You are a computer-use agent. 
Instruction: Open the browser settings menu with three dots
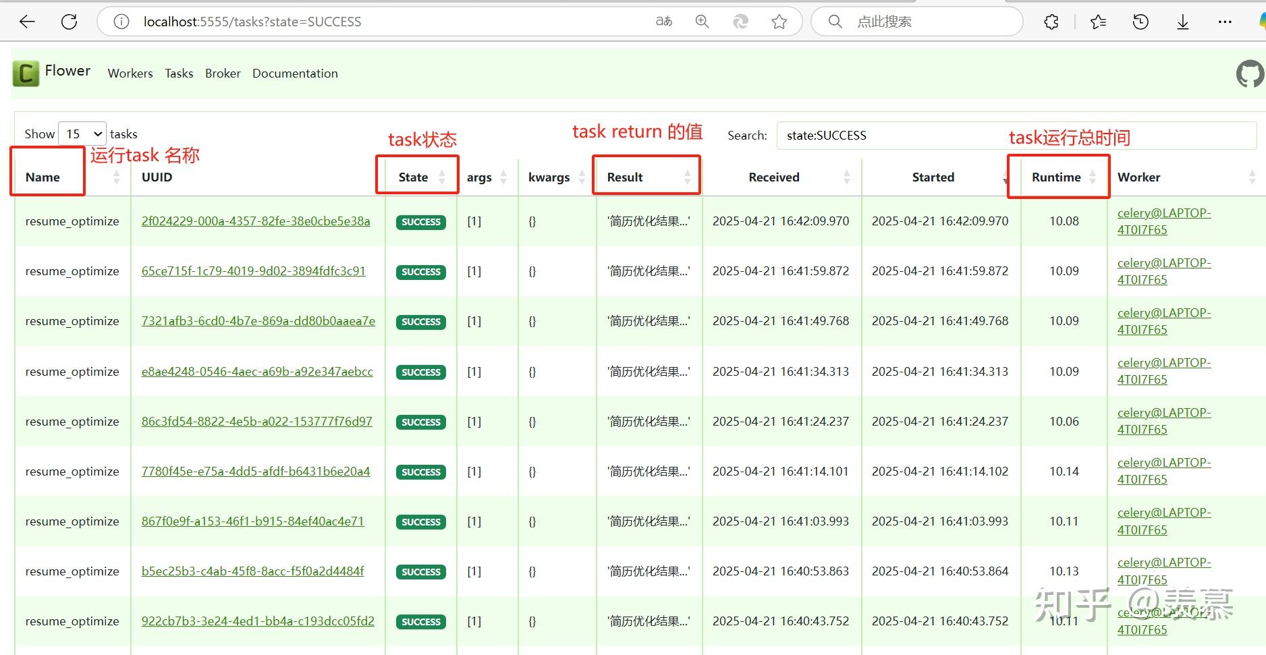coord(1226,21)
